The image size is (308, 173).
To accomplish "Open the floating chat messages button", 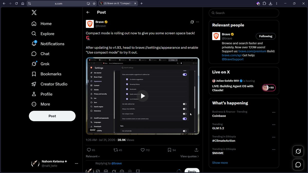I will click(x=298, y=165).
